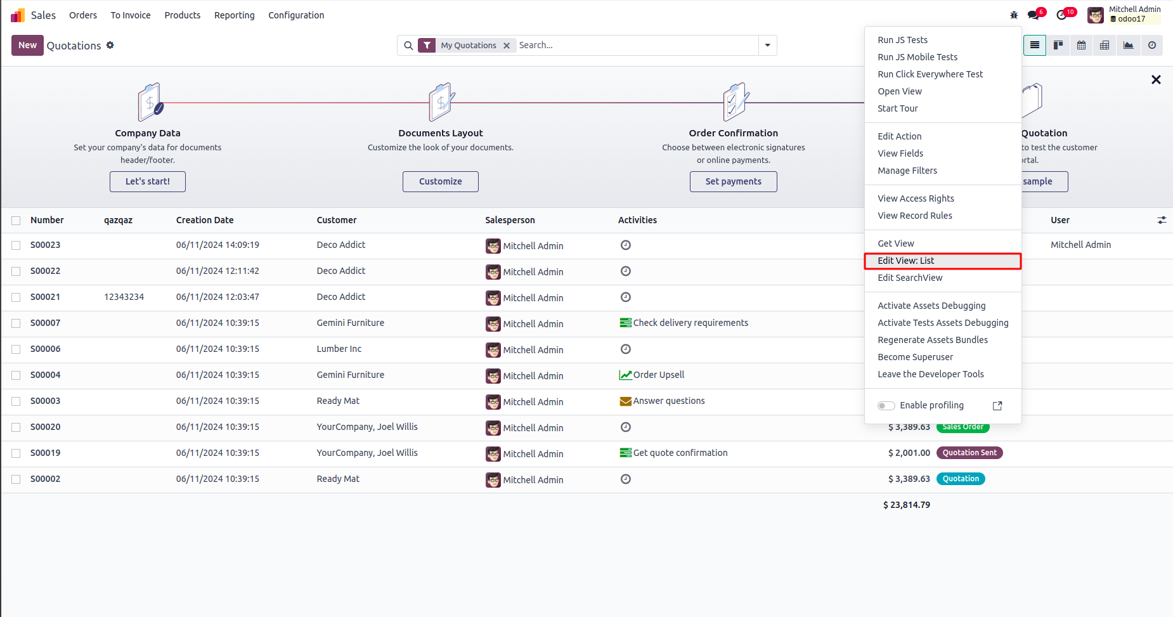Image resolution: width=1173 pixels, height=617 pixels.
Task: Tick the checkbox for order S00007
Action: (x=16, y=323)
